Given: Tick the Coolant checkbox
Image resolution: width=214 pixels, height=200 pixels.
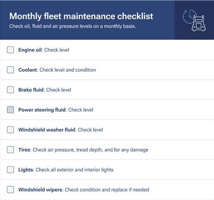Looking at the screenshot, I should point(10,70).
